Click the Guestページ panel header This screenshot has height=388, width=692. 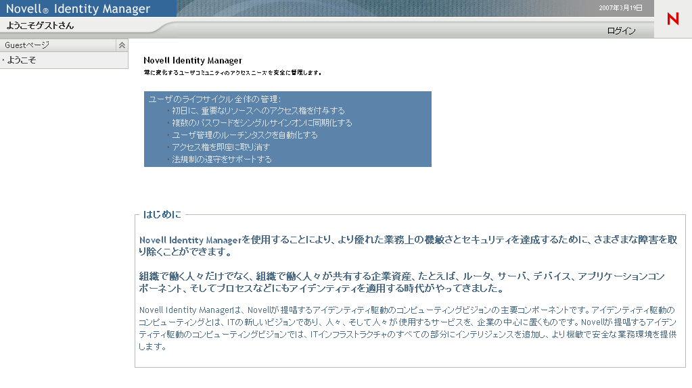click(x=64, y=45)
